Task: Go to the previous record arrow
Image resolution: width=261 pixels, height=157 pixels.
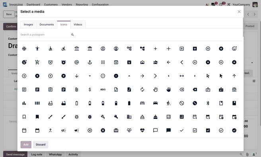Action: click(x=248, y=14)
